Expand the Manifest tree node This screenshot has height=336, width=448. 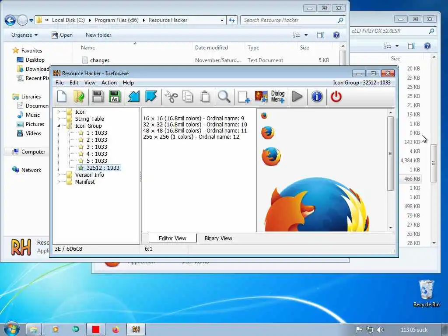pos(59,182)
